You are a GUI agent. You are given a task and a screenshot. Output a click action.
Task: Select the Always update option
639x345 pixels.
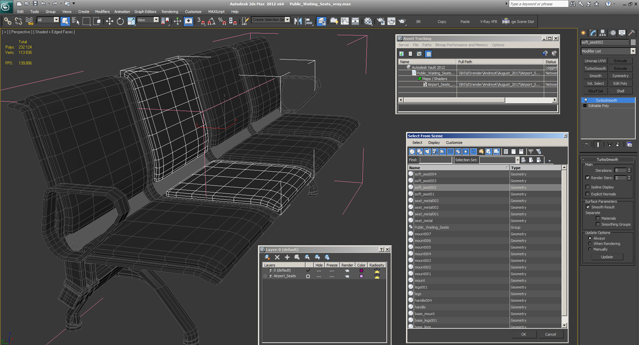click(x=590, y=238)
